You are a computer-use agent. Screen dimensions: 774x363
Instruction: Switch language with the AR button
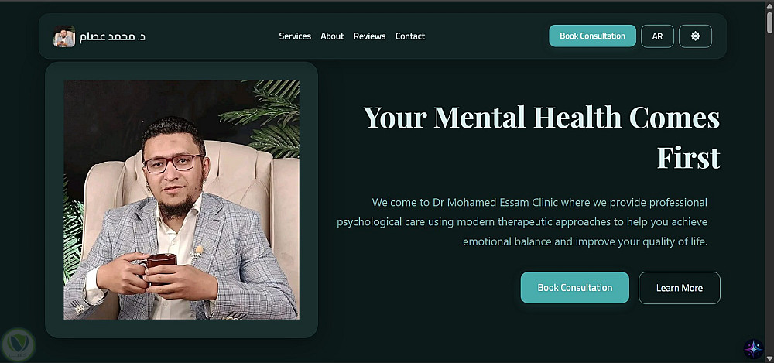[x=657, y=36]
